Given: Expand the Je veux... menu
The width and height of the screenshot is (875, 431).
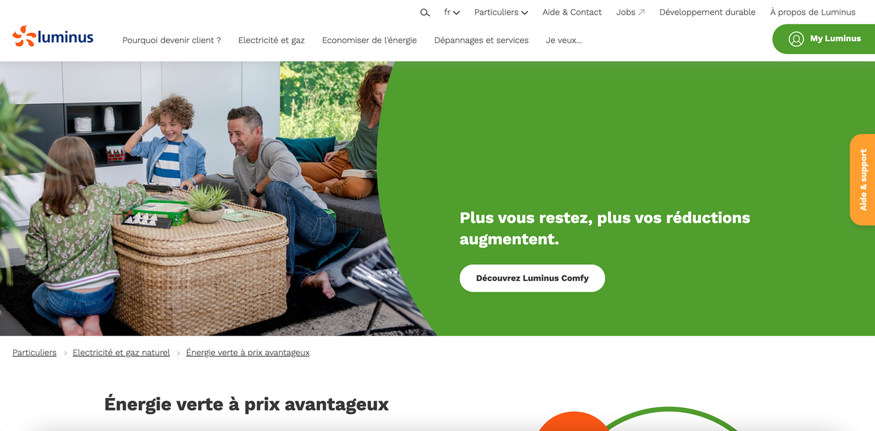Looking at the screenshot, I should (564, 40).
